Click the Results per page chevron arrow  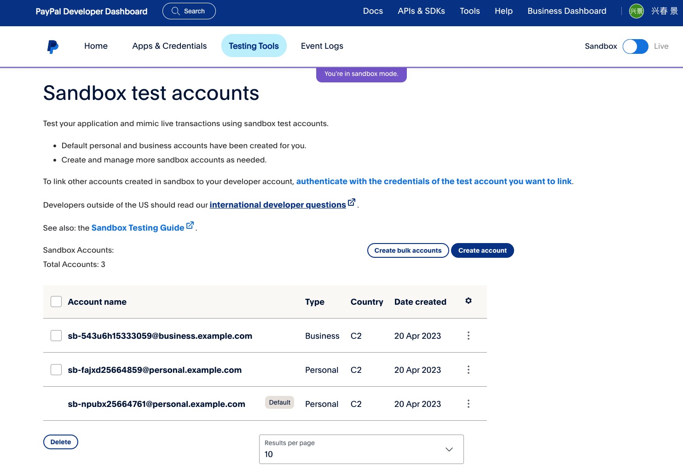449,449
